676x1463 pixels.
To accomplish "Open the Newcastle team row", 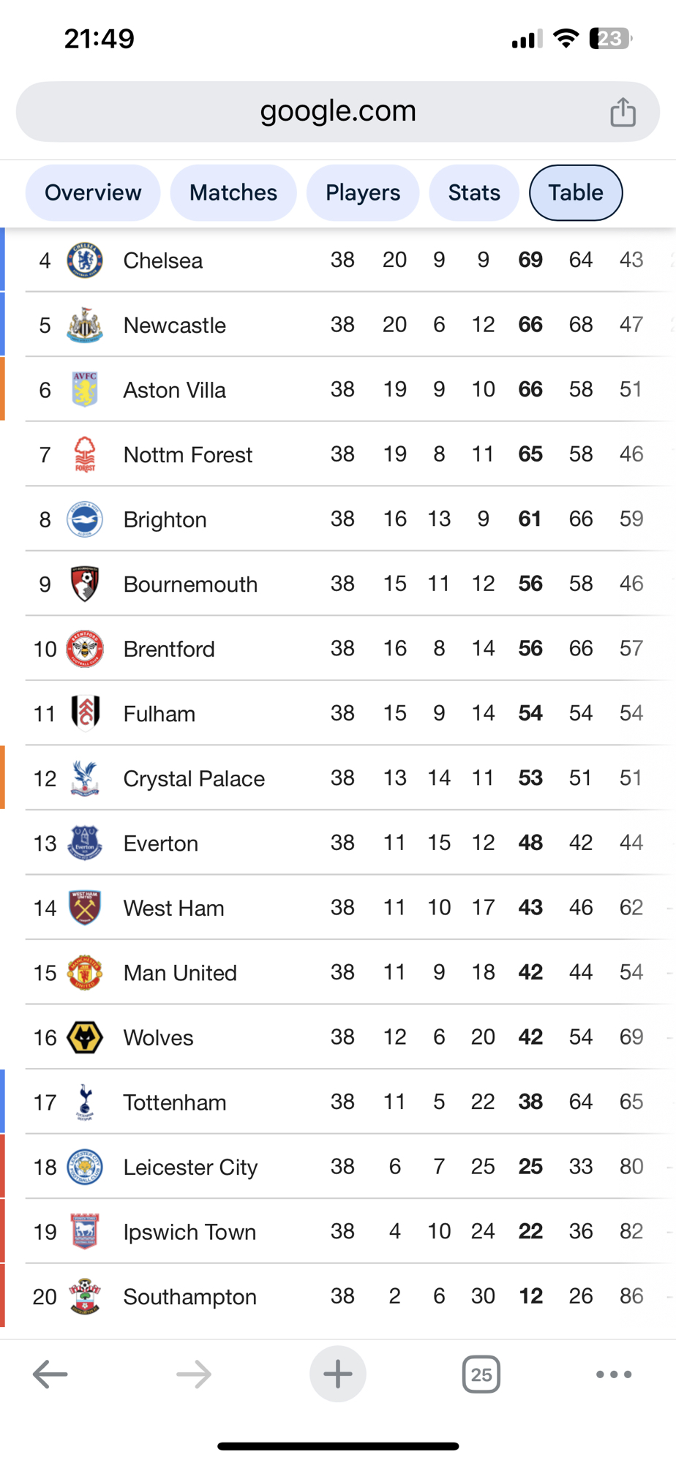I will point(175,325).
